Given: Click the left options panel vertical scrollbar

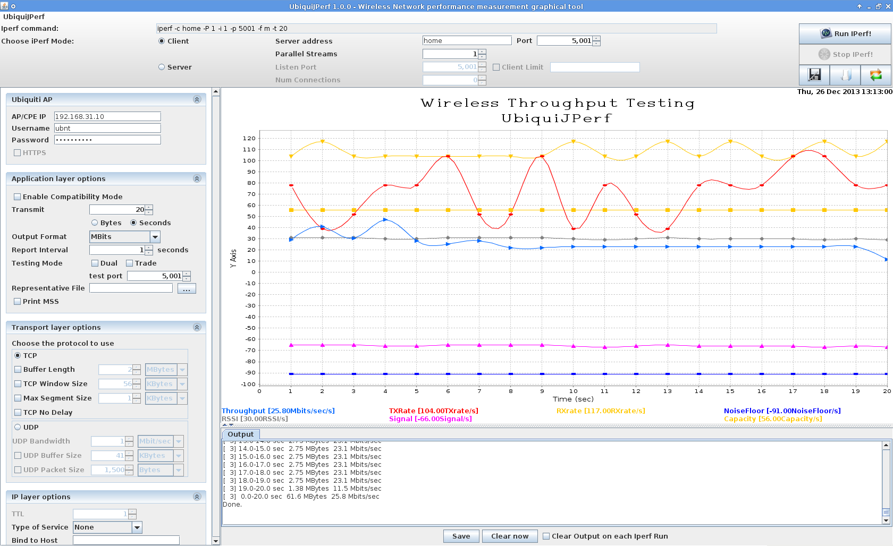Looking at the screenshot, I should pos(216,316).
